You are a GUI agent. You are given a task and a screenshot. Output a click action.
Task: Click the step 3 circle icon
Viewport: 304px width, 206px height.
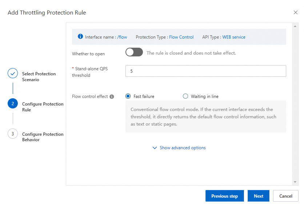(x=13, y=134)
